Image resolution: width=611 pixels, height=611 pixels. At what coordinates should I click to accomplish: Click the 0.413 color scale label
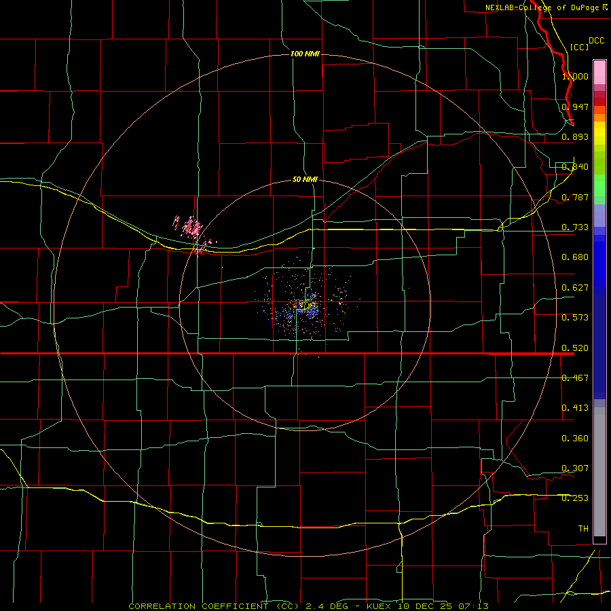click(x=575, y=408)
